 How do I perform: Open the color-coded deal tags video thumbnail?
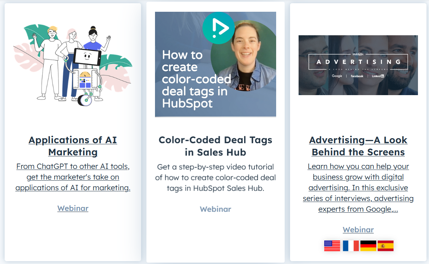pyautogui.click(x=216, y=64)
